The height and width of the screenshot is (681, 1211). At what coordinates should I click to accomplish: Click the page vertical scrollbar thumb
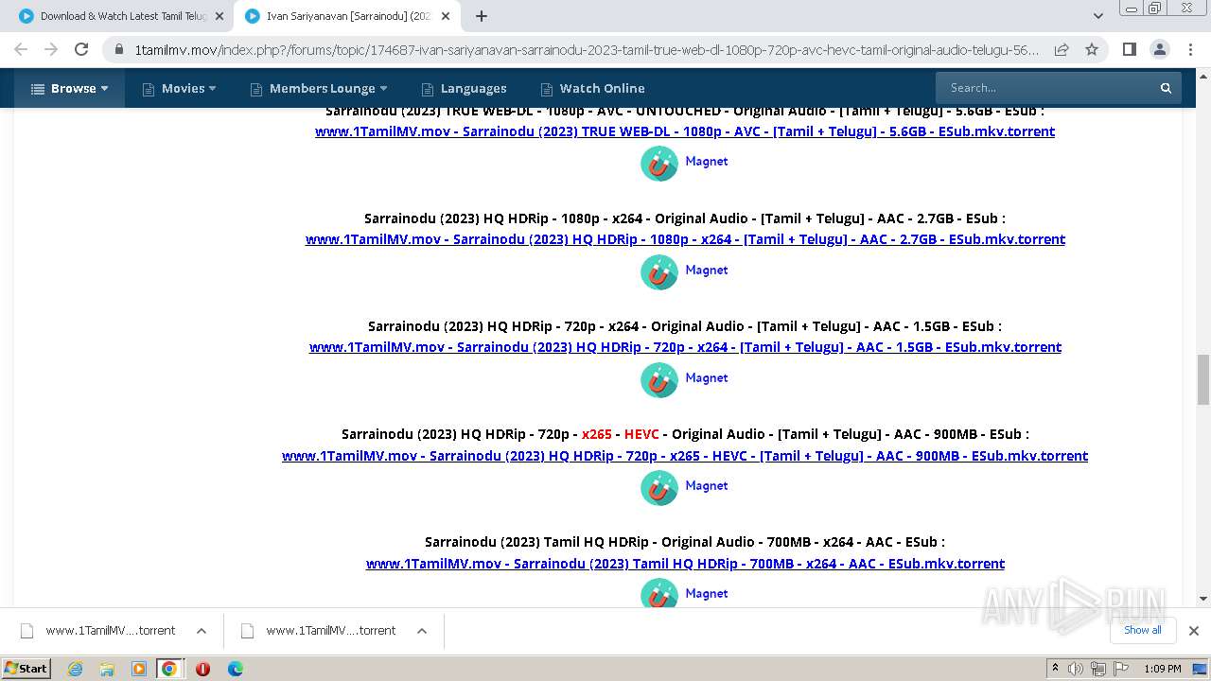1203,379
